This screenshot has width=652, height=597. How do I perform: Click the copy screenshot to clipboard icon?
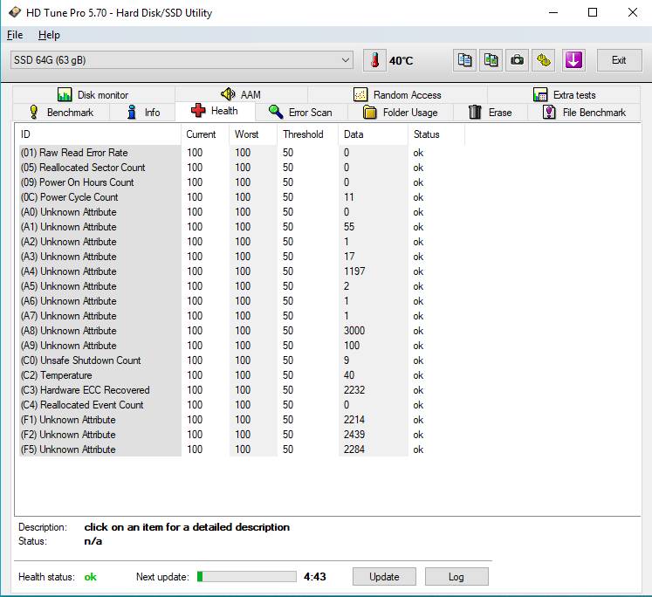[x=491, y=60]
